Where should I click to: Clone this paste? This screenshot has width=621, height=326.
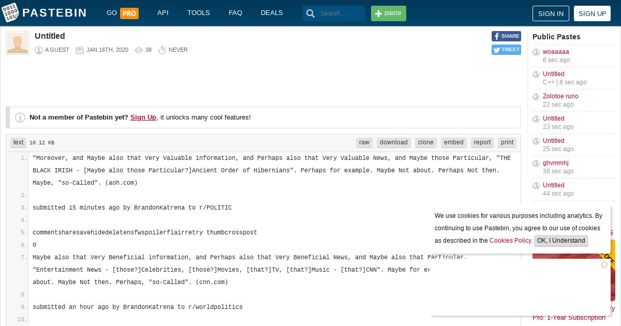click(426, 143)
